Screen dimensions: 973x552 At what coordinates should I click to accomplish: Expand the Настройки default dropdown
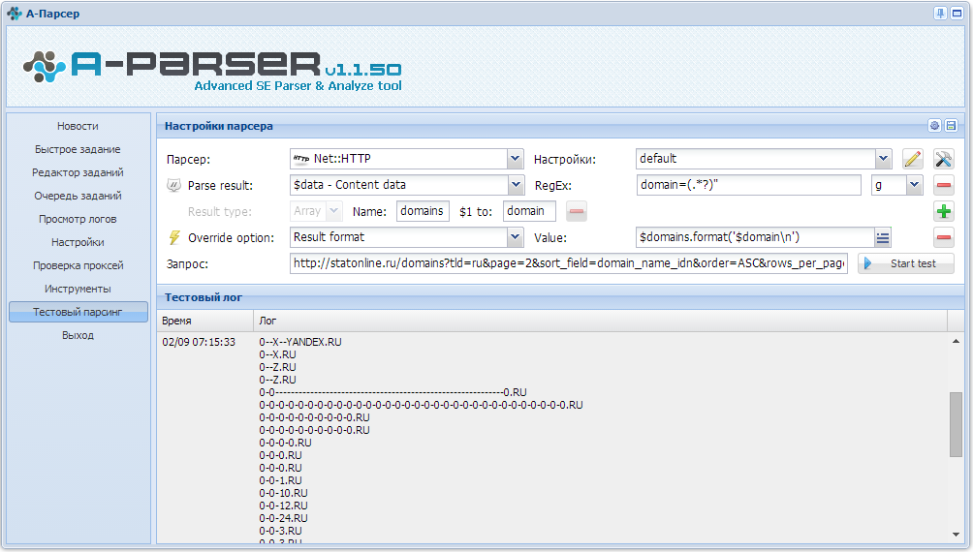(x=884, y=159)
